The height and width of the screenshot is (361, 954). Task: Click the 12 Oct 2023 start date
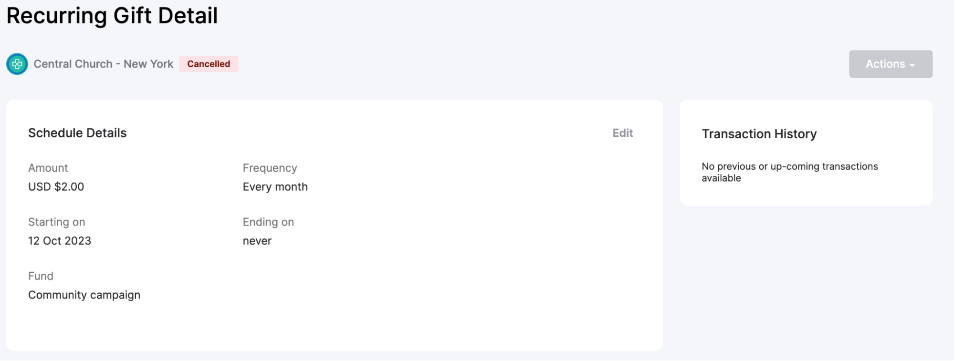[60, 241]
